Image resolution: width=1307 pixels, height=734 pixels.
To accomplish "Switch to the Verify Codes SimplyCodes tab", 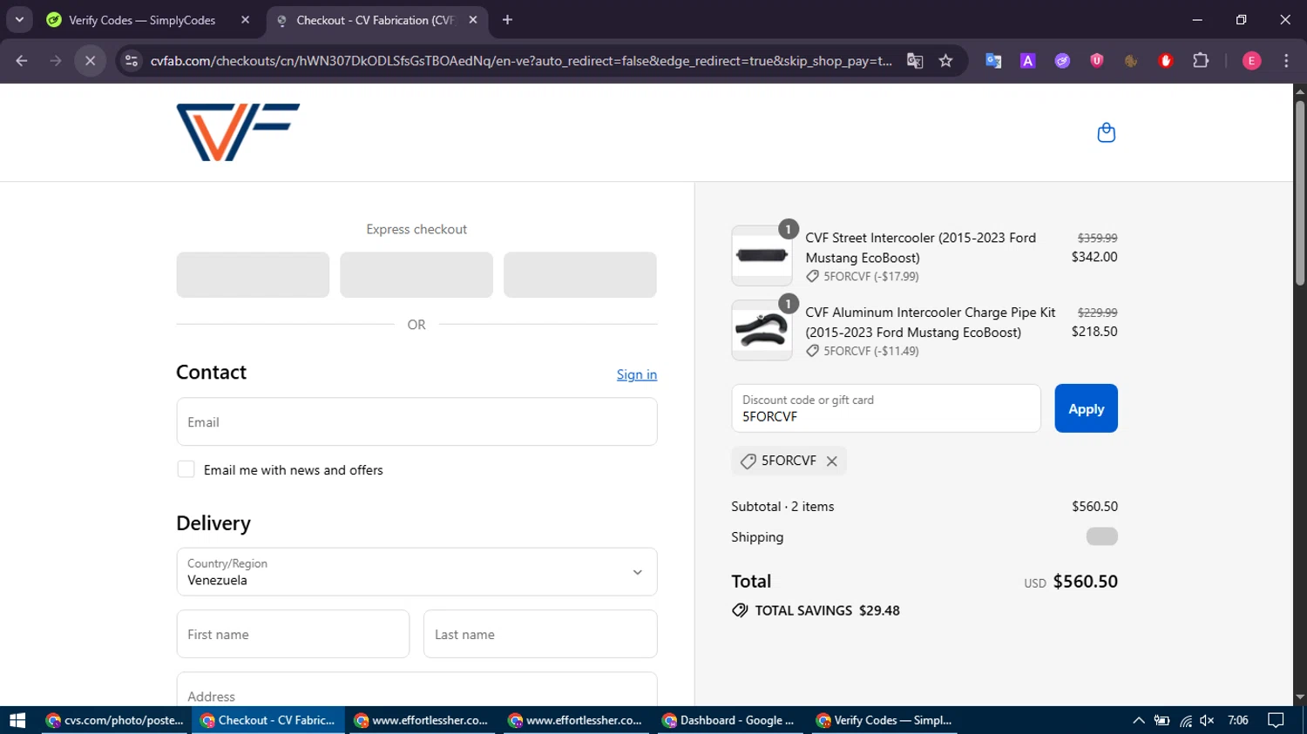I will (x=142, y=20).
